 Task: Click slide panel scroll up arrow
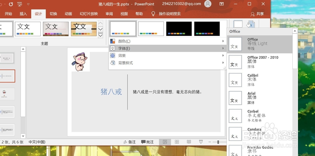23,49
